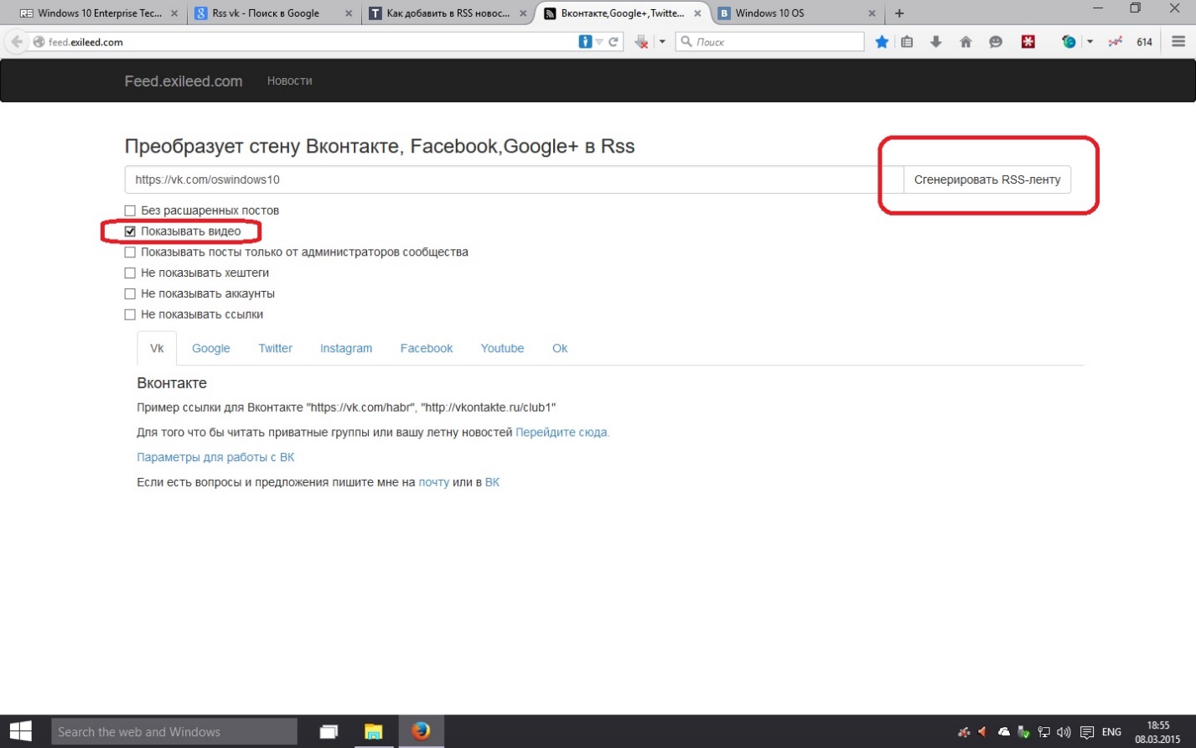
Task: Switch to the Instagram tab
Action: (x=346, y=348)
